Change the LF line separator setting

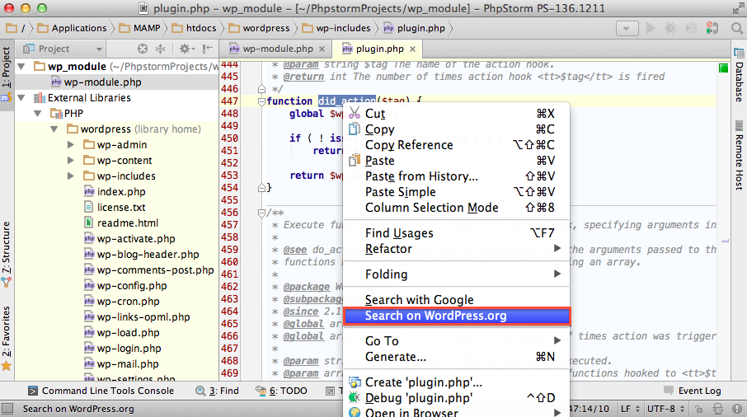[629, 409]
